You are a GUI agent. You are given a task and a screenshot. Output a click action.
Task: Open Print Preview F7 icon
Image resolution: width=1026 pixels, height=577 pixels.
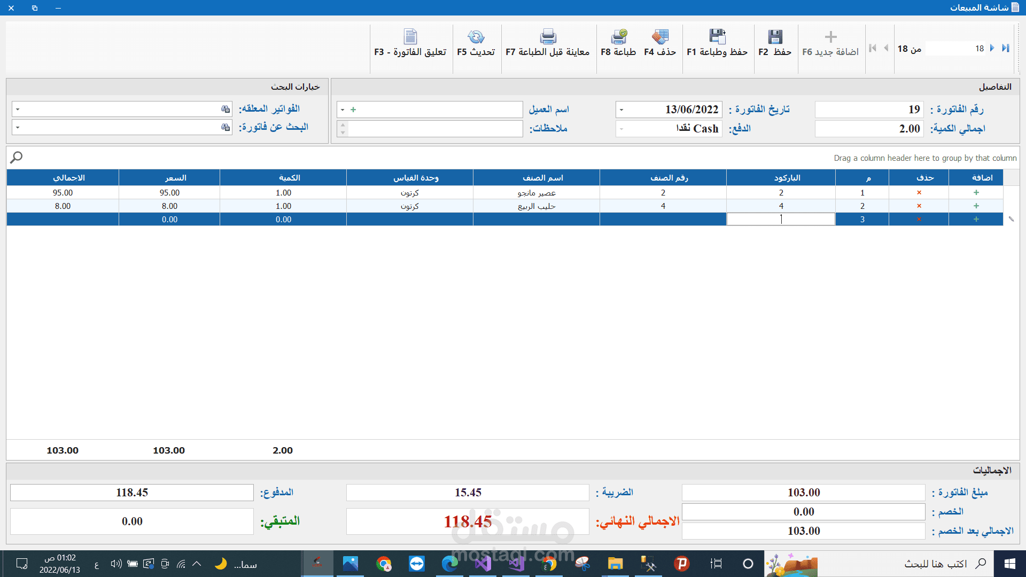548,37
